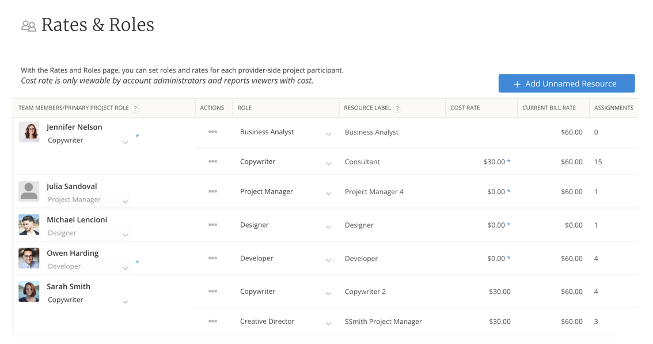Open actions menu for Project Manager 4 row
The width and height of the screenshot is (653, 344).
pos(213,191)
